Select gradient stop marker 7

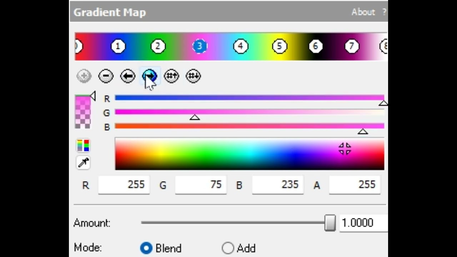[x=352, y=46]
